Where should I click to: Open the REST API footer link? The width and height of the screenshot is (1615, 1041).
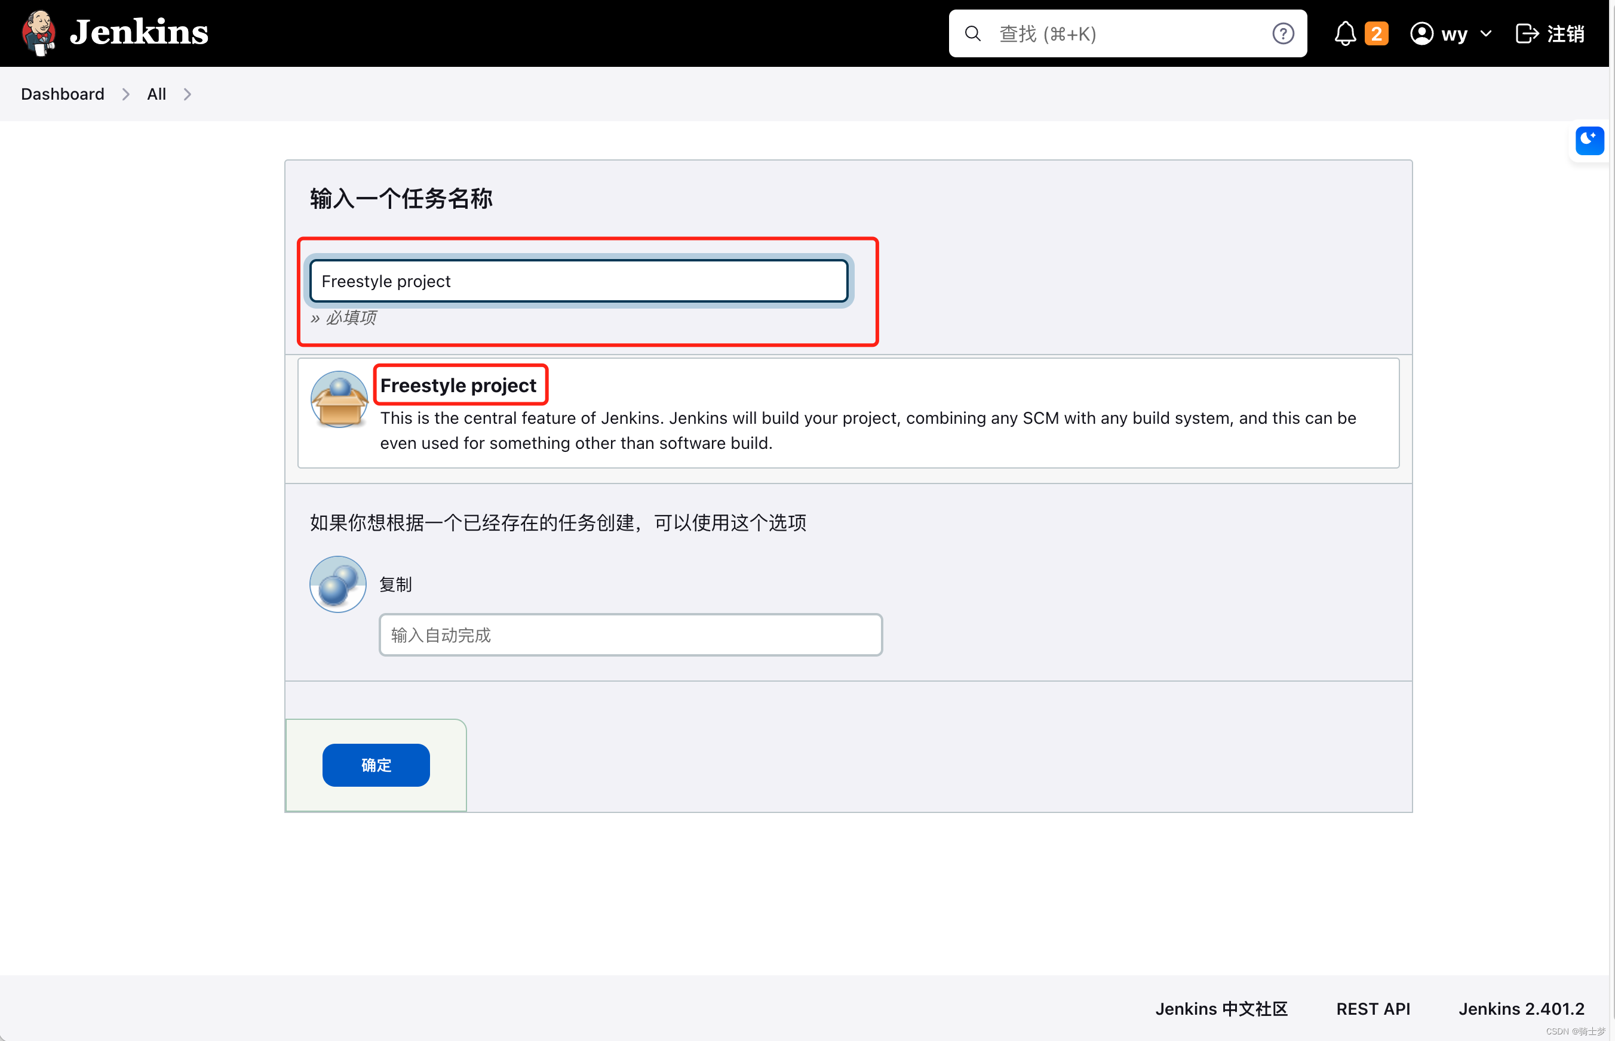pos(1373,1009)
